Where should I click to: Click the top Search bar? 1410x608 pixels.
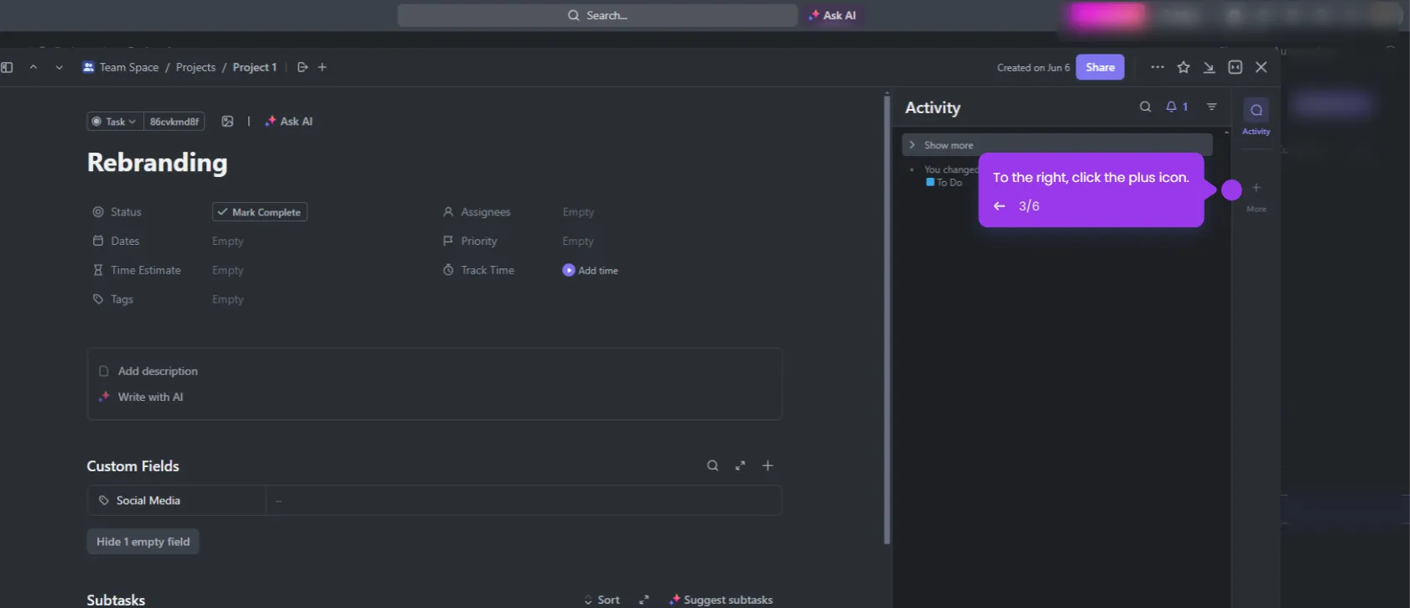[597, 15]
